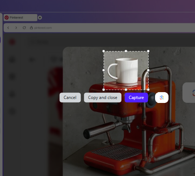
Task: Go forward with the right arrow
Action: (16, 28)
